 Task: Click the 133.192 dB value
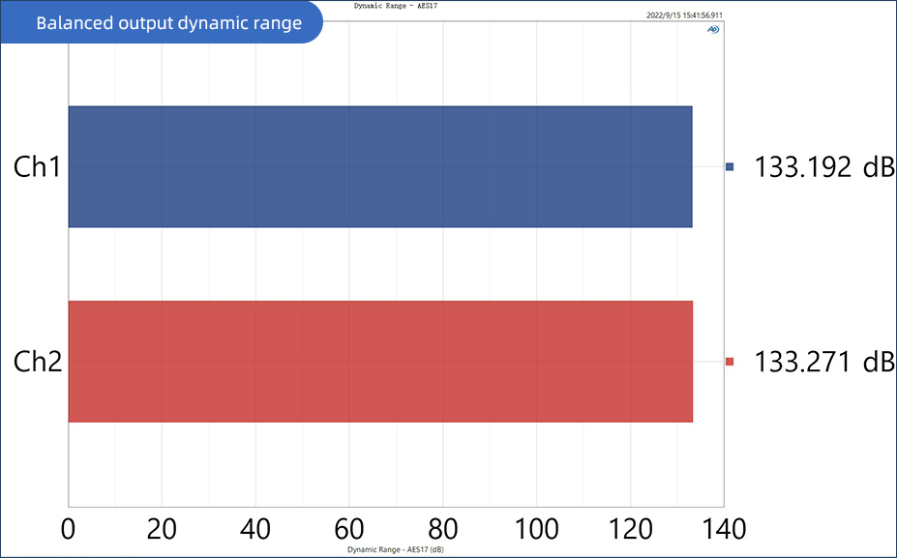(x=823, y=166)
